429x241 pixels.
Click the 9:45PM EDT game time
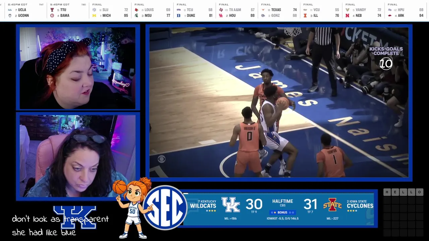60,5
